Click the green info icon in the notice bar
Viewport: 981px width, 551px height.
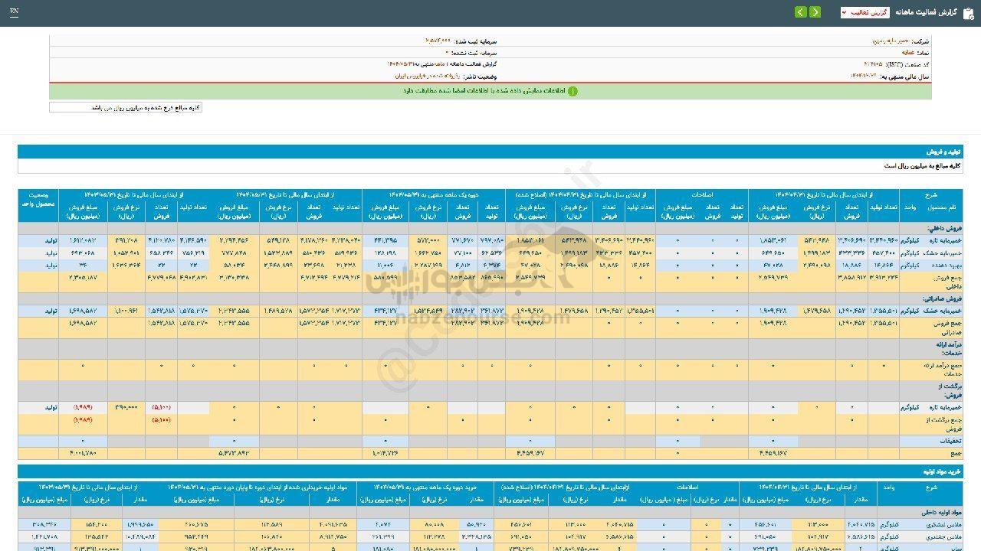tap(573, 91)
